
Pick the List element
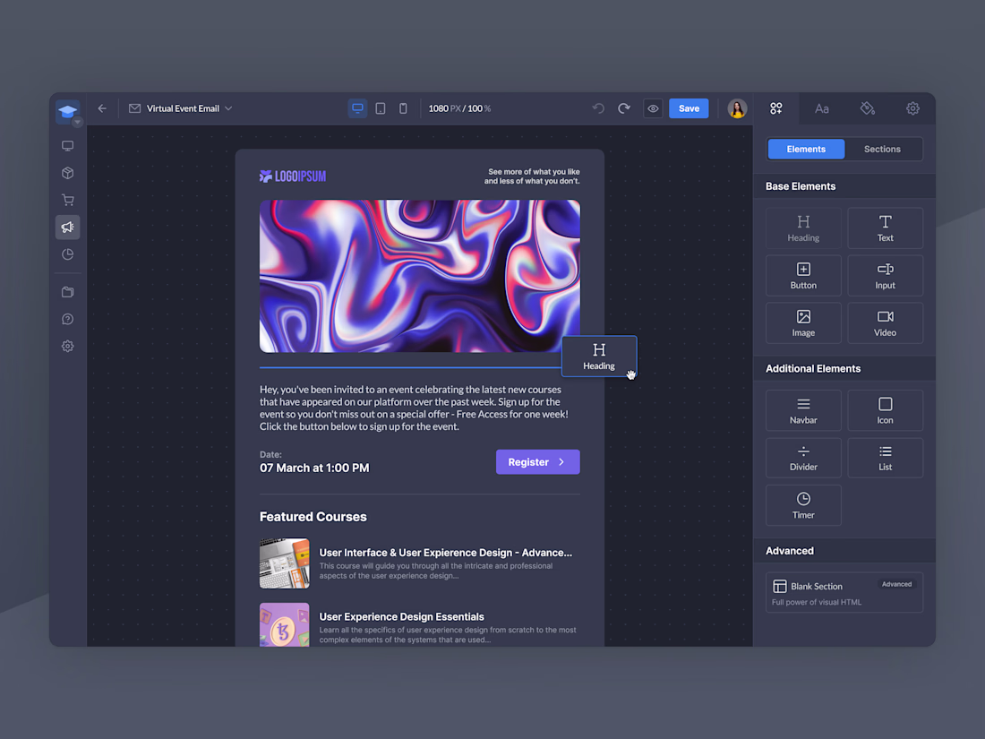(885, 458)
